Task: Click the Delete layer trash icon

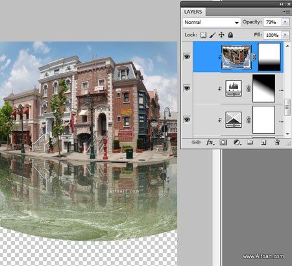Action: (x=277, y=142)
